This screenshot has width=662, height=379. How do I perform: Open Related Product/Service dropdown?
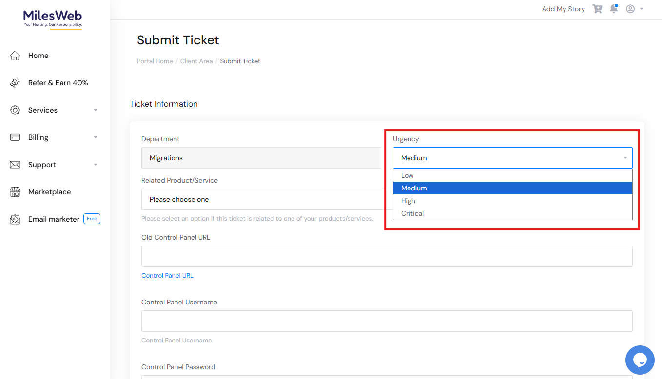pyautogui.click(x=263, y=199)
